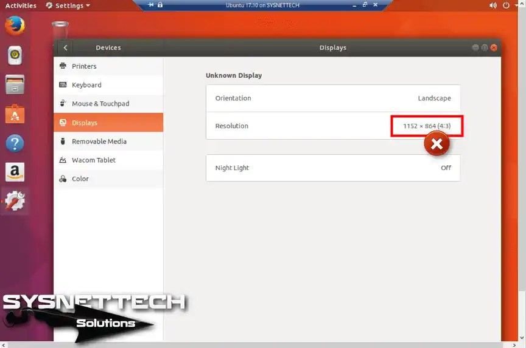Click the vertical scrollbar down arrow
The image size is (526, 348).
(522, 338)
